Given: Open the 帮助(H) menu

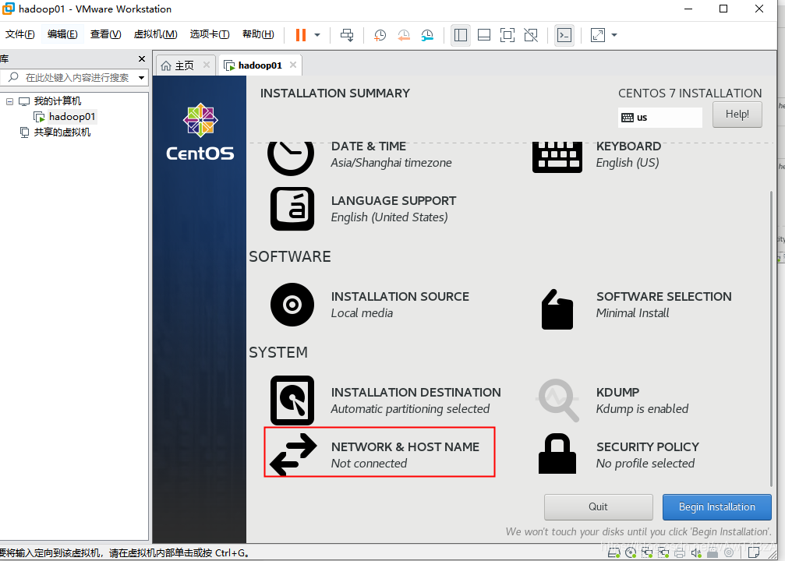Looking at the screenshot, I should [x=258, y=34].
